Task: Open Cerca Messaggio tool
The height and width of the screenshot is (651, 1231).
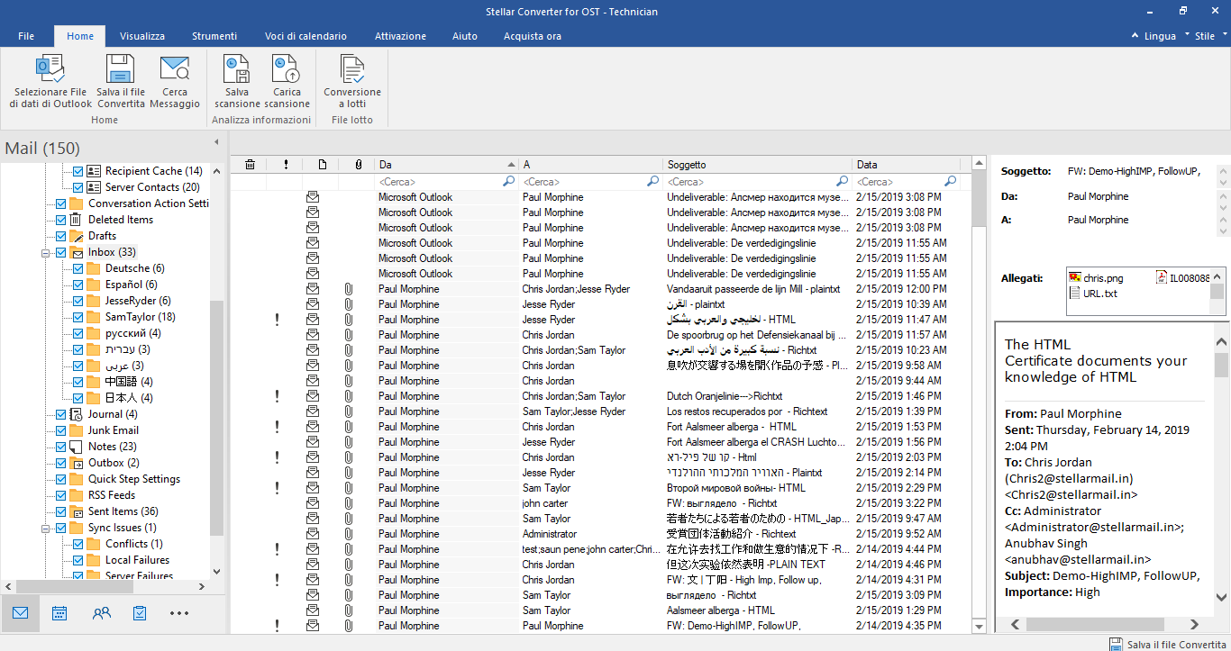Action: tap(175, 81)
